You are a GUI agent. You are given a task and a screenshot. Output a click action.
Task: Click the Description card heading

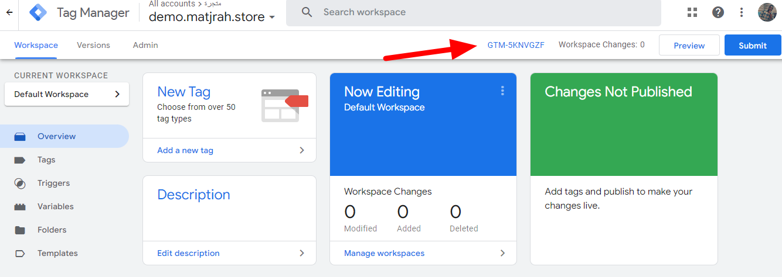(x=193, y=195)
